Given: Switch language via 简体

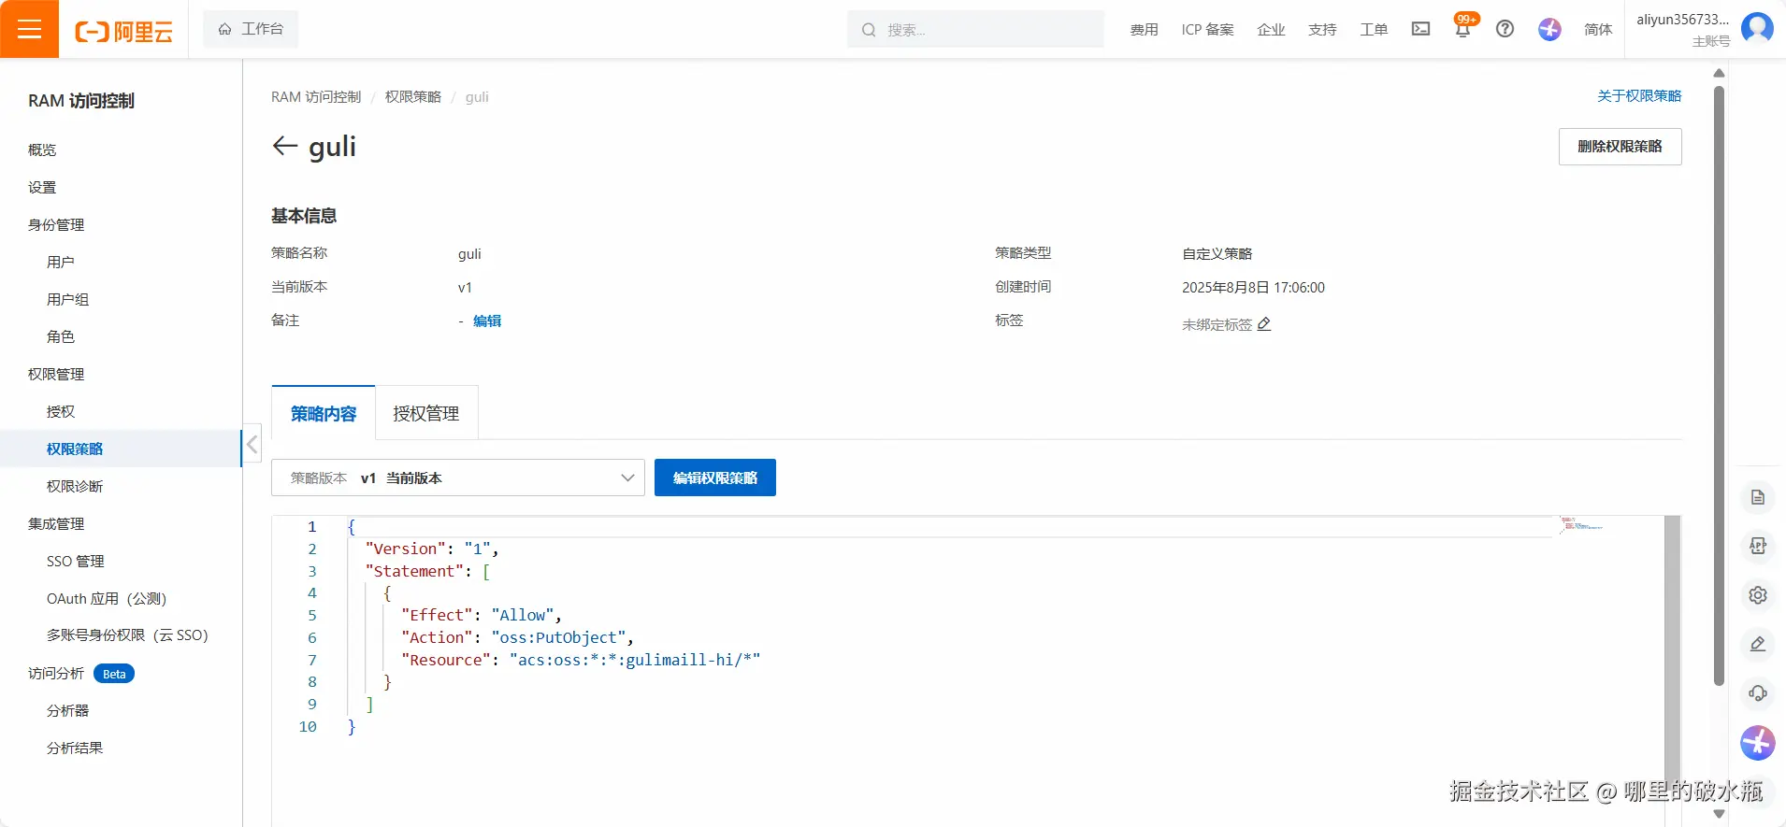Looking at the screenshot, I should click(x=1598, y=30).
